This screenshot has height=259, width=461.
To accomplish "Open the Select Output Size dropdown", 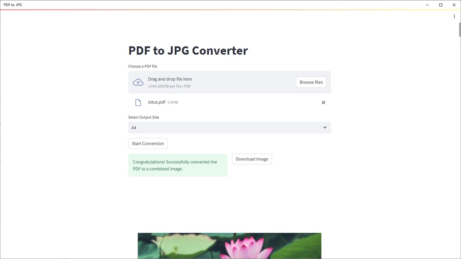I will point(229,127).
